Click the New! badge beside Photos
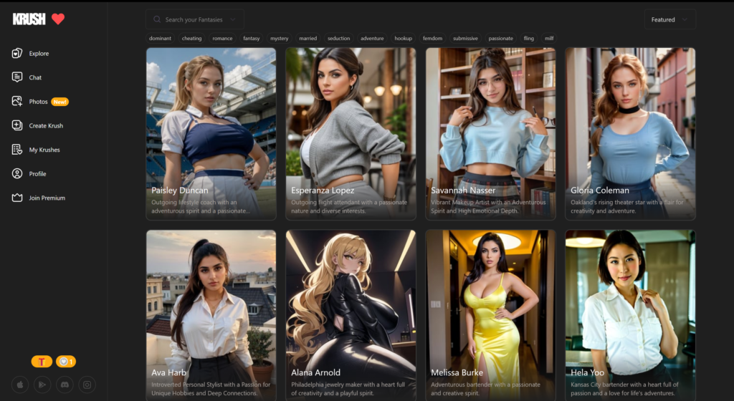 pos(60,102)
